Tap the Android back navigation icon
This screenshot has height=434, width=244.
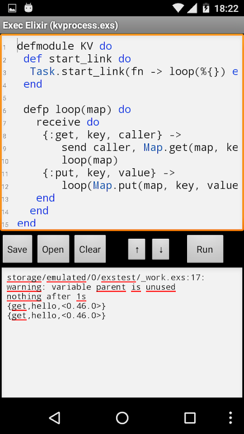[55, 417]
